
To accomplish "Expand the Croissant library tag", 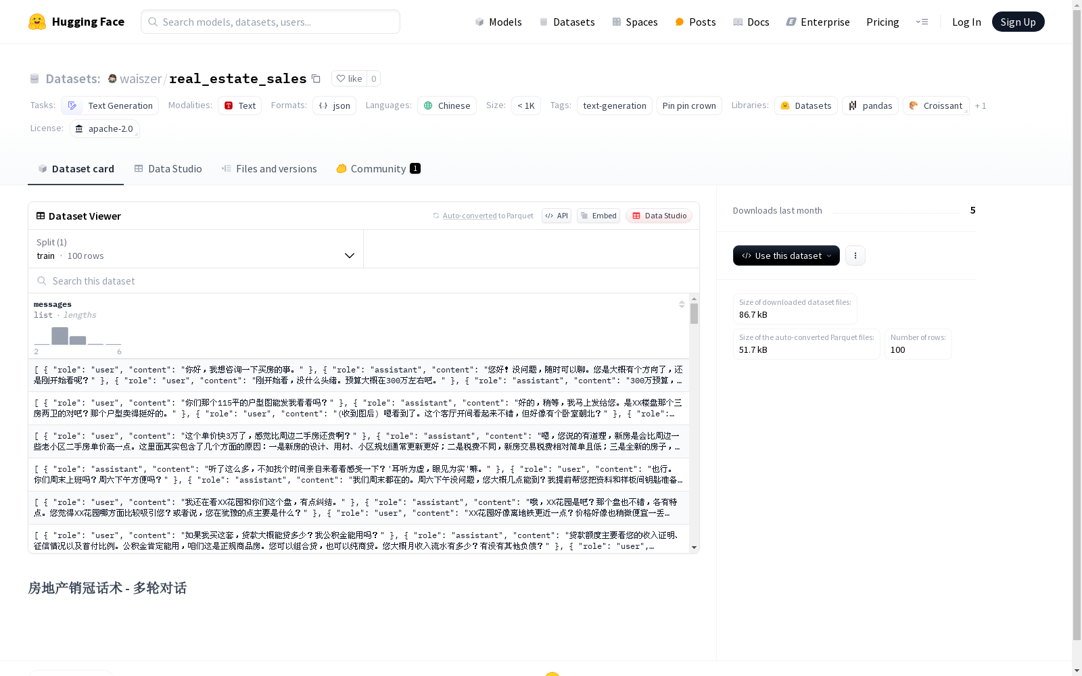I will (936, 105).
